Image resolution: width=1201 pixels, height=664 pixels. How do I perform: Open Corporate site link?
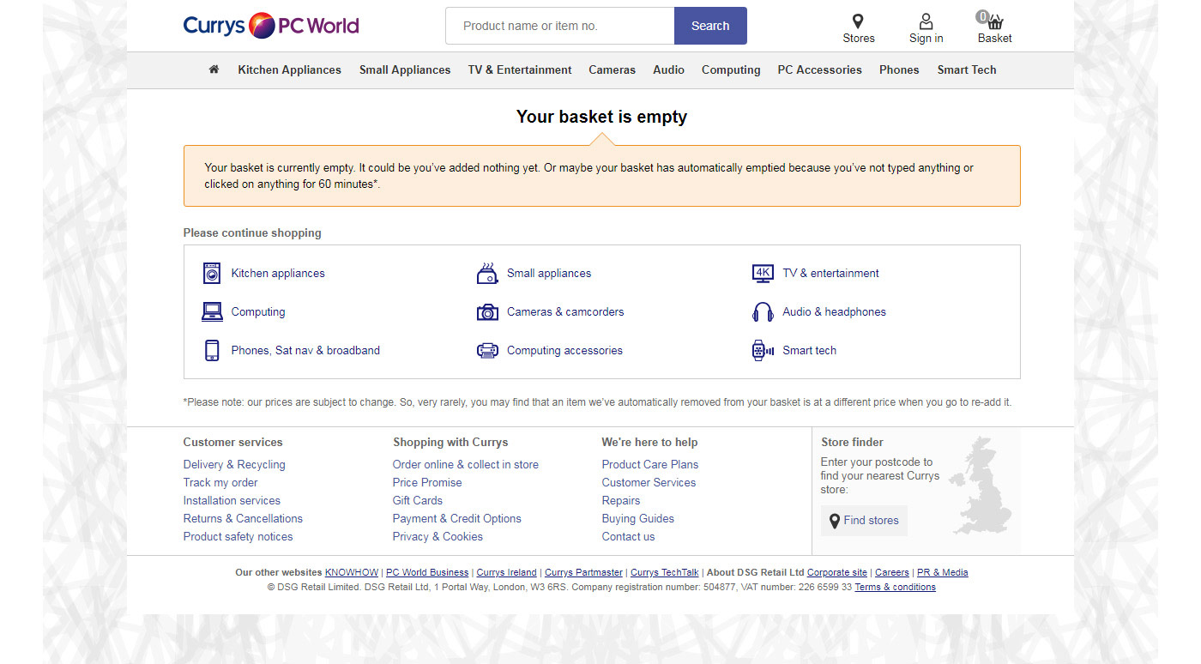pos(837,573)
